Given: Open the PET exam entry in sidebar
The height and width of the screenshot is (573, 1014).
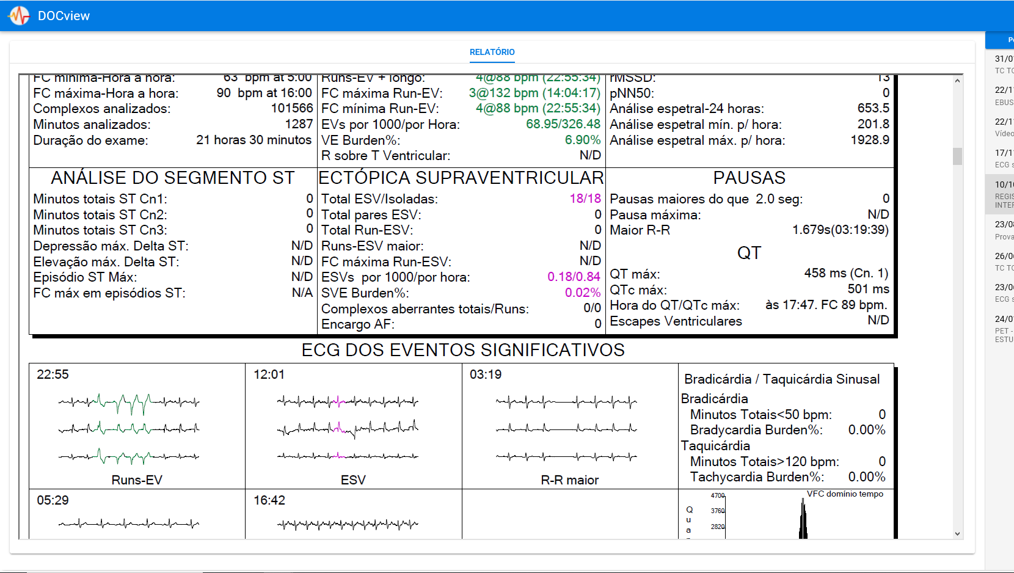Looking at the screenshot, I should click(x=1004, y=329).
